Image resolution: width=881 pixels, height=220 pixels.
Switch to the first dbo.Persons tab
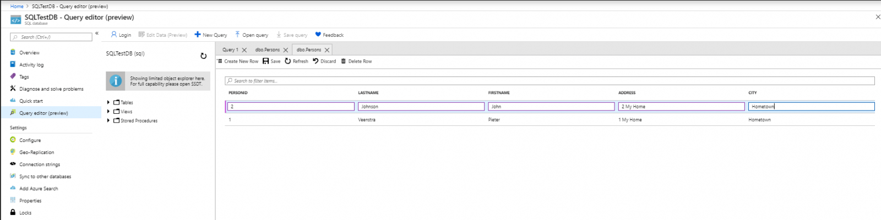point(268,50)
